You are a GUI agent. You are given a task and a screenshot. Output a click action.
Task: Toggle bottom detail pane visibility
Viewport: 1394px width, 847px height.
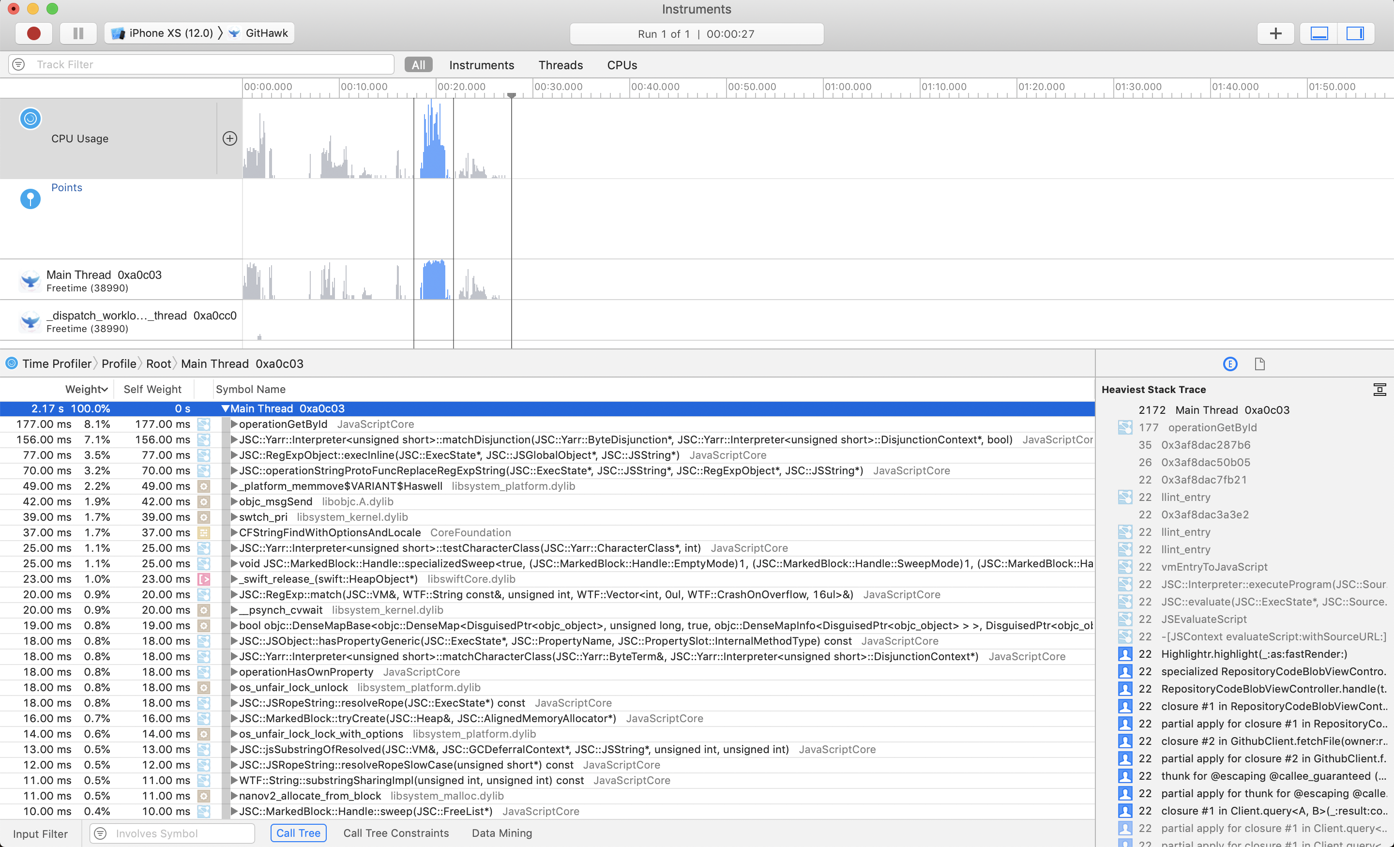tap(1319, 33)
